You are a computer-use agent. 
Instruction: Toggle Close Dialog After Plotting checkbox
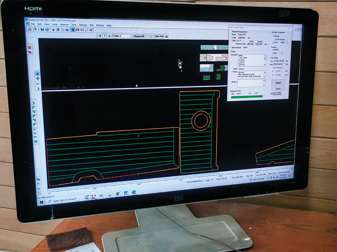coord(272,94)
